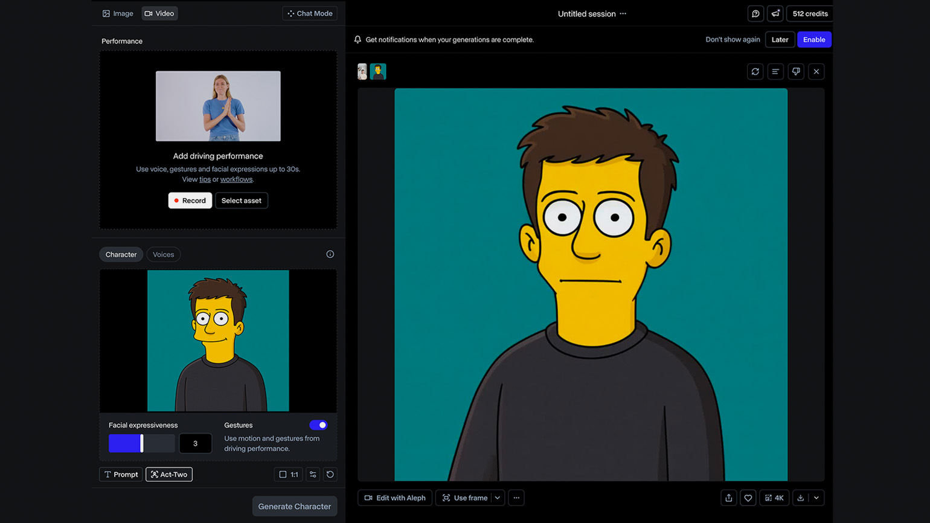Click the sample driving performance video thumbnail
Screen dimensions: 930x523
point(218,106)
